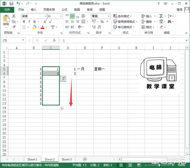Click the Auto Fill Options icon beside column C

tap(63, 79)
